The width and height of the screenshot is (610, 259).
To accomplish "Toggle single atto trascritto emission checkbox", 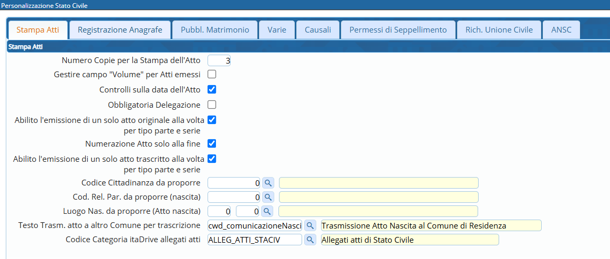I will [x=212, y=159].
